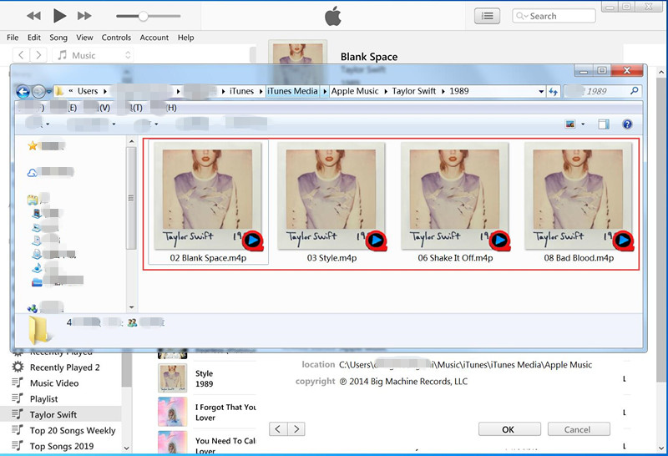Select the 03 Style.m4p file

pos(331,202)
